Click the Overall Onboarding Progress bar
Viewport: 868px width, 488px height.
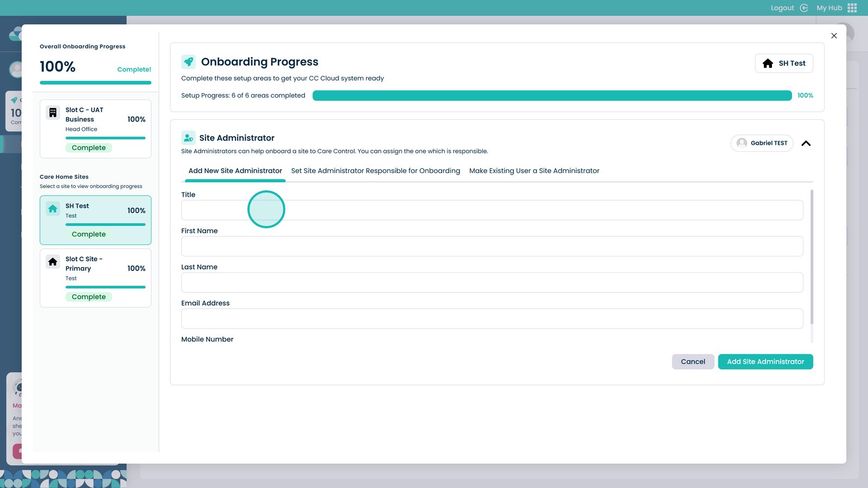pos(95,83)
